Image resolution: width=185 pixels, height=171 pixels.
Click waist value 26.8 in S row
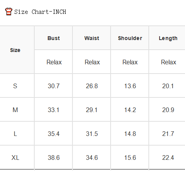tap(92, 86)
